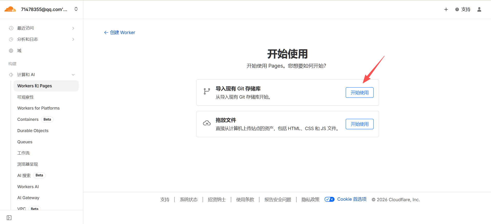This screenshot has height=224, width=491.
Task: Click 开始使用 for 拖放文件 upload
Action: (x=360, y=124)
